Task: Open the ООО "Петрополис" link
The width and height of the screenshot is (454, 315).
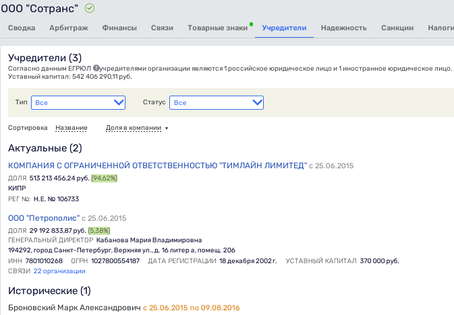Action: 44,218
